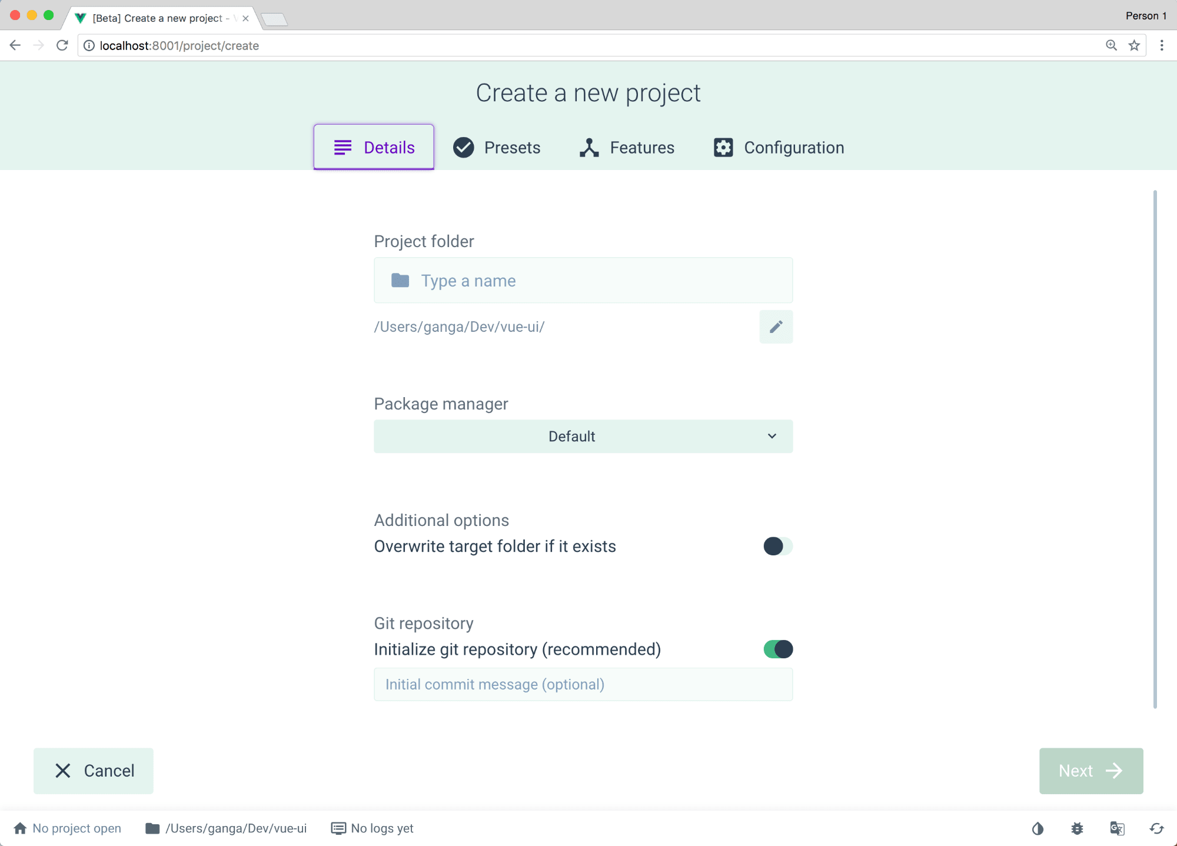Click the Cancel button
Viewport: 1177px width, 846px height.
tap(94, 771)
